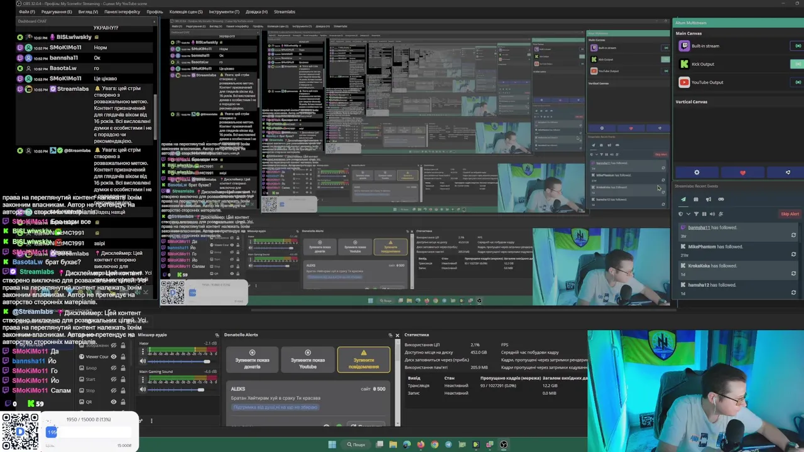This screenshot has height=452, width=804.
Task: Toggle visibility of Stop source
Action: (113, 390)
